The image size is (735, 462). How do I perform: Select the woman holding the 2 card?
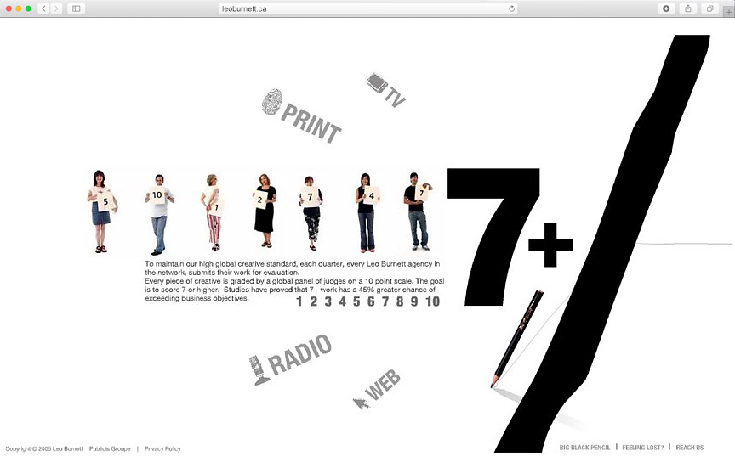265,211
